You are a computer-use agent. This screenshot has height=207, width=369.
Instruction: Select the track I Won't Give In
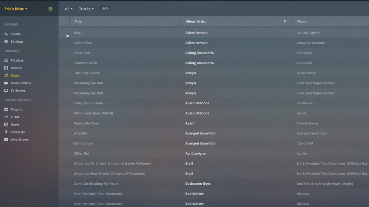pos(85,63)
